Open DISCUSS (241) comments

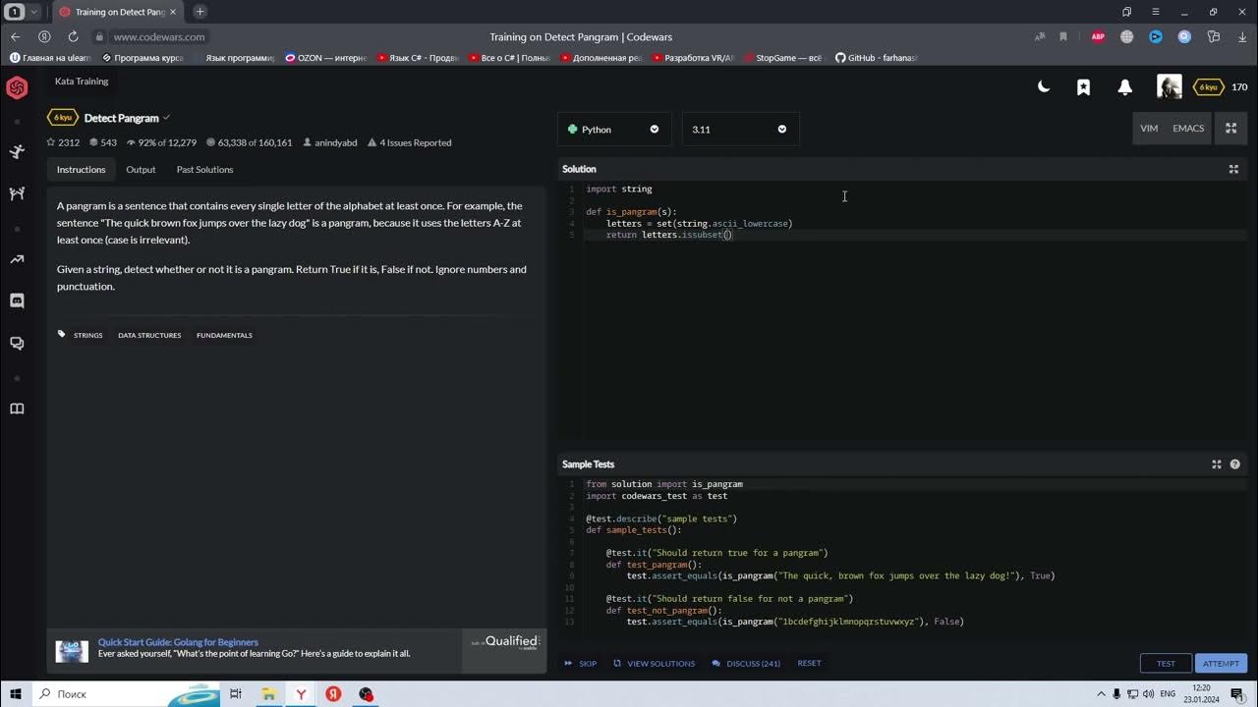pos(746,664)
